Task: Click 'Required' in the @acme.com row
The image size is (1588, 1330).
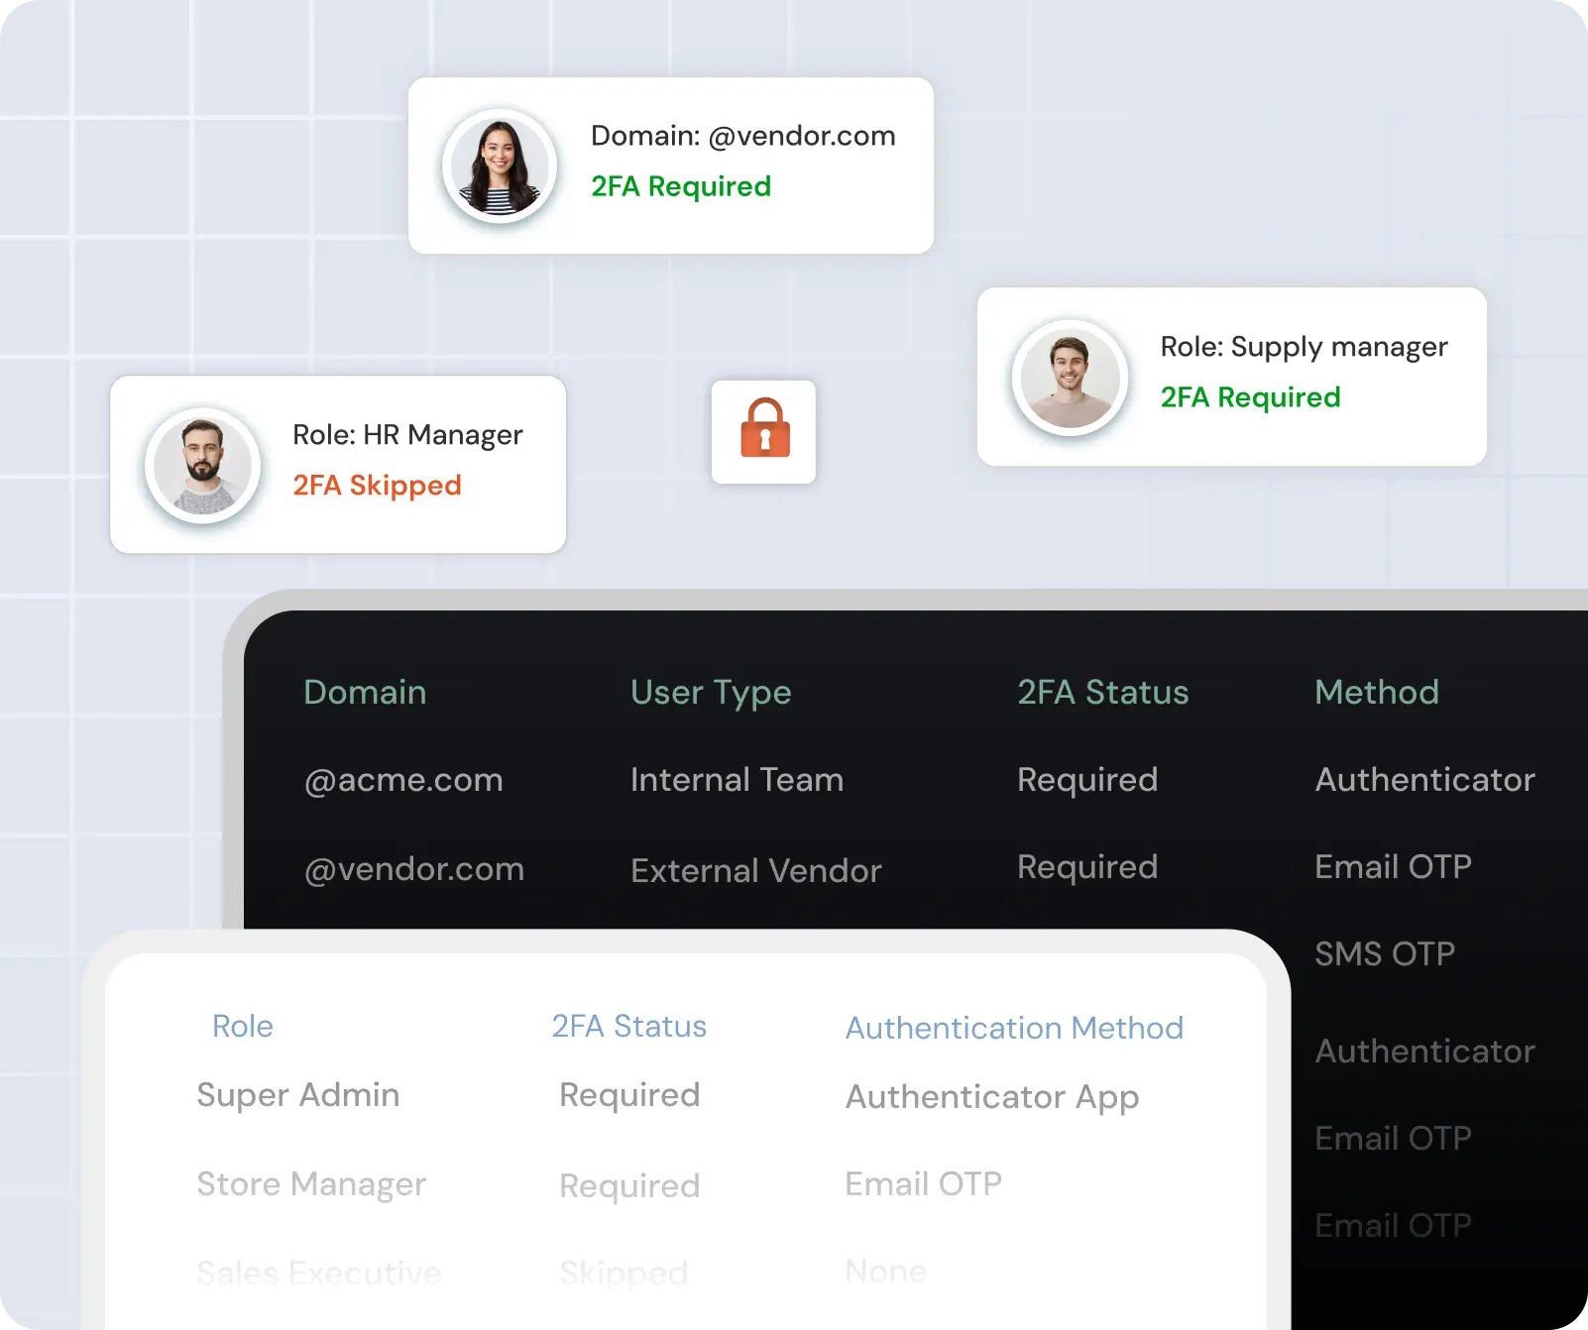Action: click(1087, 781)
